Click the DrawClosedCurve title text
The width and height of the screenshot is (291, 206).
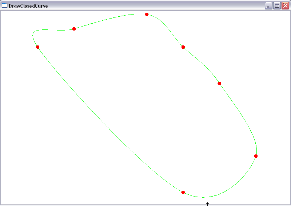[x=28, y=6]
